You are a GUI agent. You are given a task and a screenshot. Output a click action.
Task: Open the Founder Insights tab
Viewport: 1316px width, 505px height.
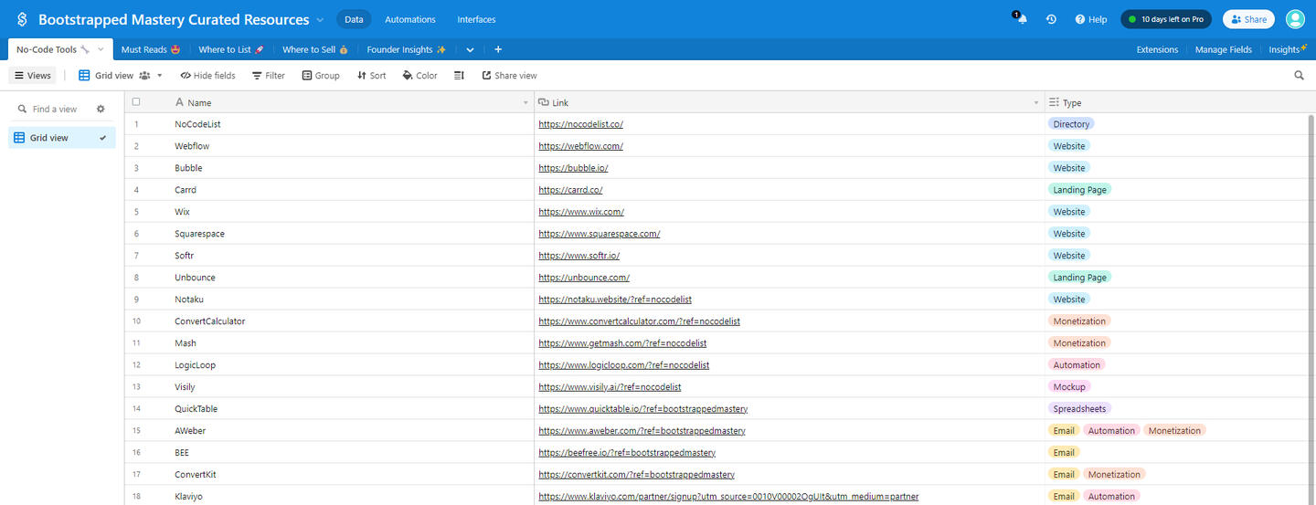(x=406, y=49)
